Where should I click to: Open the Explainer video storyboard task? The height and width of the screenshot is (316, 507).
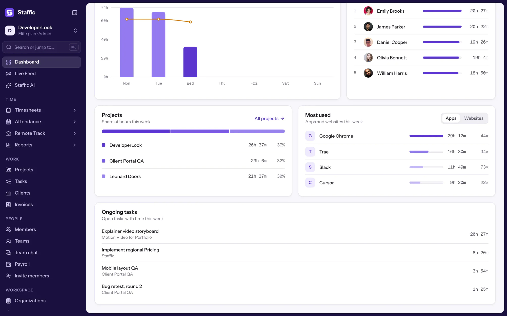pyautogui.click(x=295, y=234)
